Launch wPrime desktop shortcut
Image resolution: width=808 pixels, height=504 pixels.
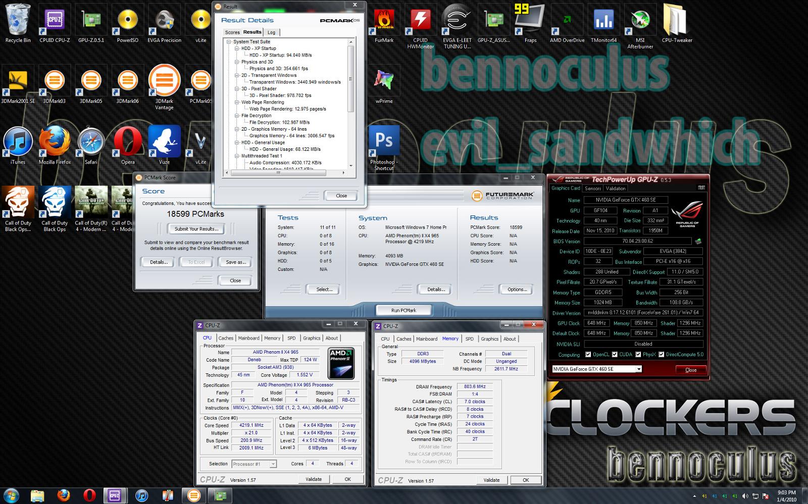coord(384,86)
